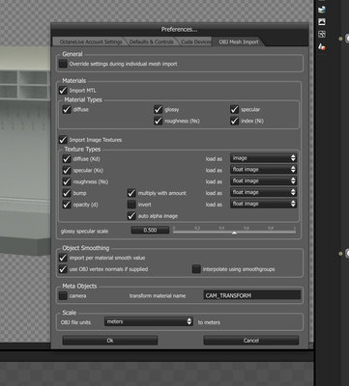
Task: Switch to the Defaults & Controls tab
Action: click(152, 41)
